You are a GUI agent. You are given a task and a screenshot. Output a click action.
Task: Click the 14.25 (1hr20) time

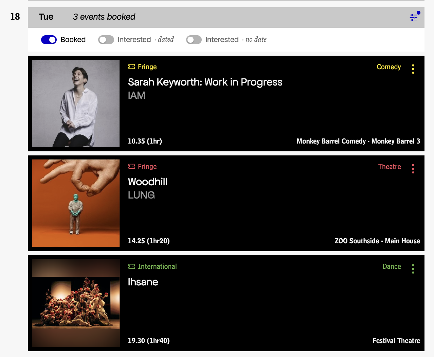tap(149, 241)
